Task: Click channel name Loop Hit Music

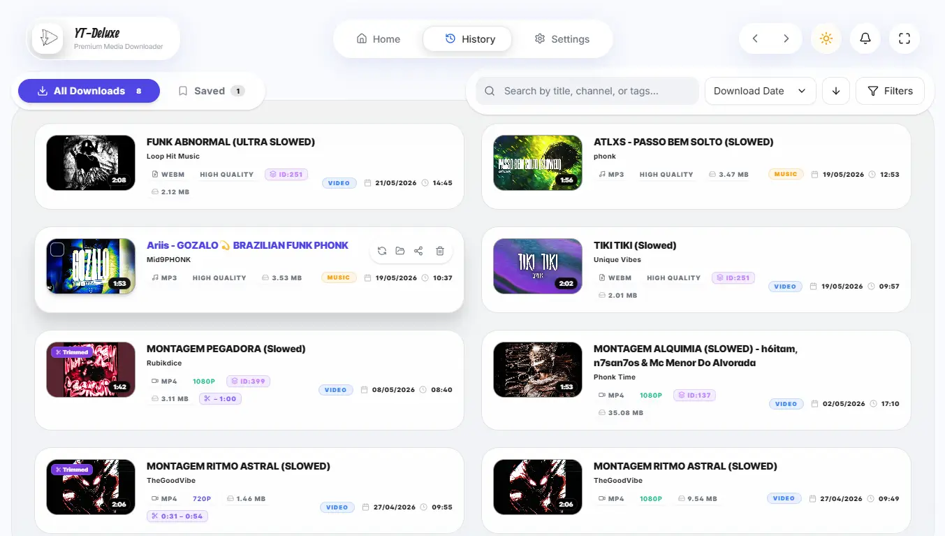Action: pyautogui.click(x=173, y=157)
